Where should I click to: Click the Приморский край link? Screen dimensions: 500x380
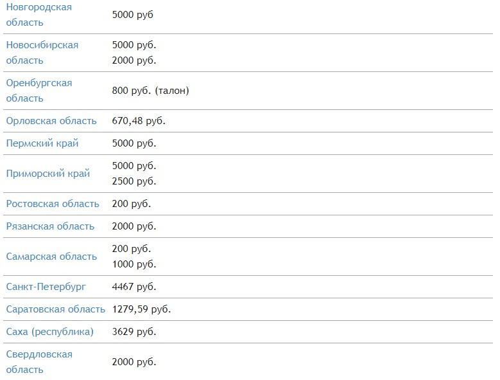[x=48, y=174]
